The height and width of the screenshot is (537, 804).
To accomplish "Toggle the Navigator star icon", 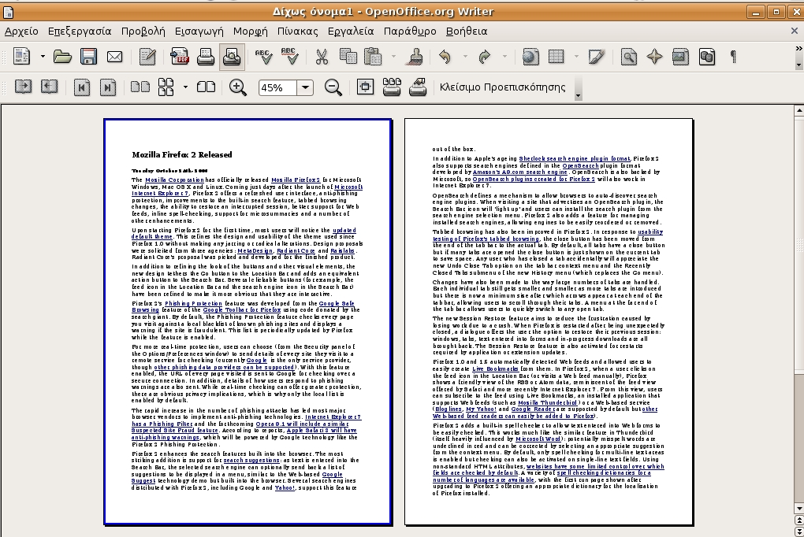I will (x=655, y=57).
